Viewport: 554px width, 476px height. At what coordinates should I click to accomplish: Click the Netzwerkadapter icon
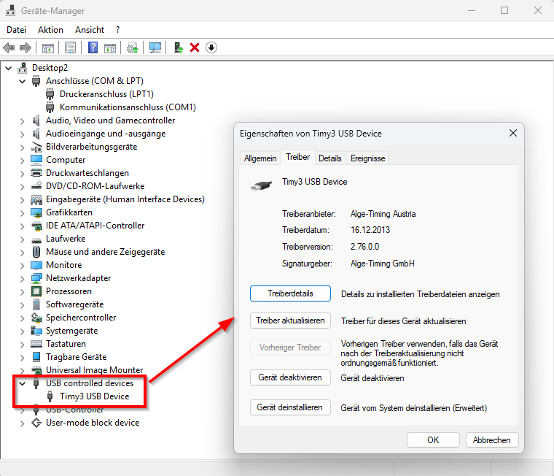(x=36, y=278)
